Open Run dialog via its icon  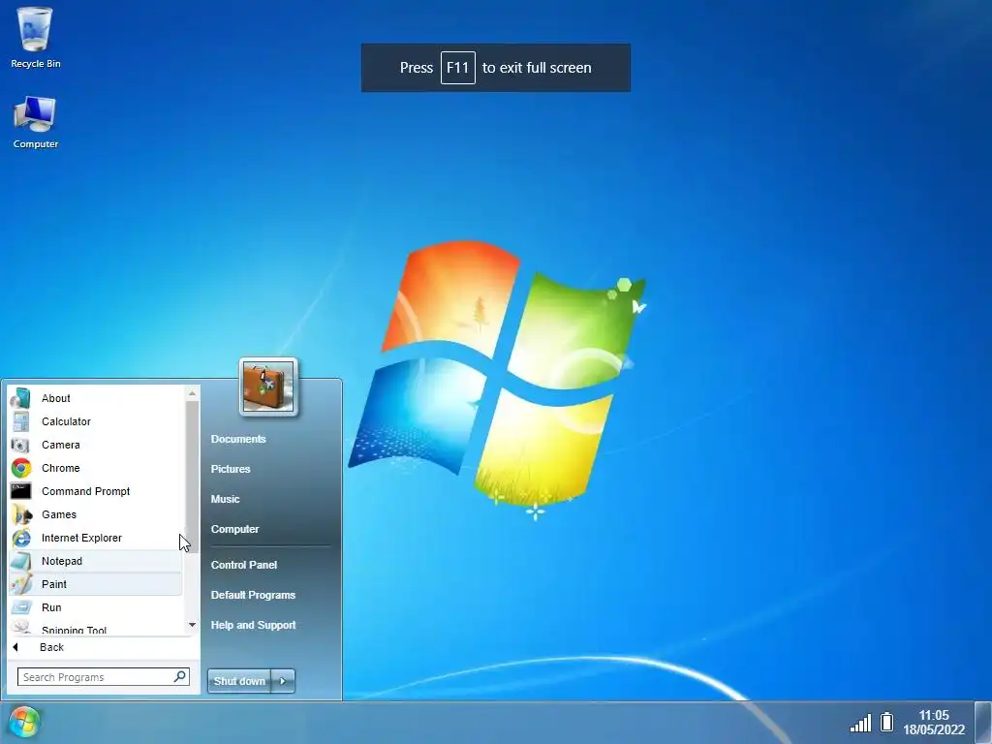pyautogui.click(x=21, y=607)
